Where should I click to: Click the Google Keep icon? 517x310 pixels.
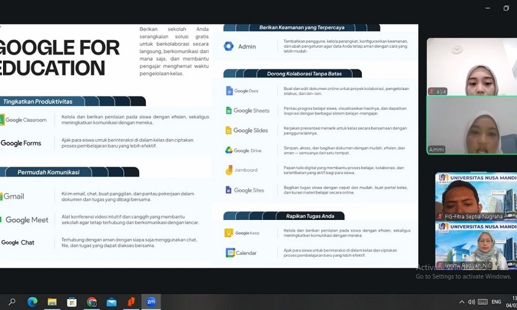[x=229, y=233]
